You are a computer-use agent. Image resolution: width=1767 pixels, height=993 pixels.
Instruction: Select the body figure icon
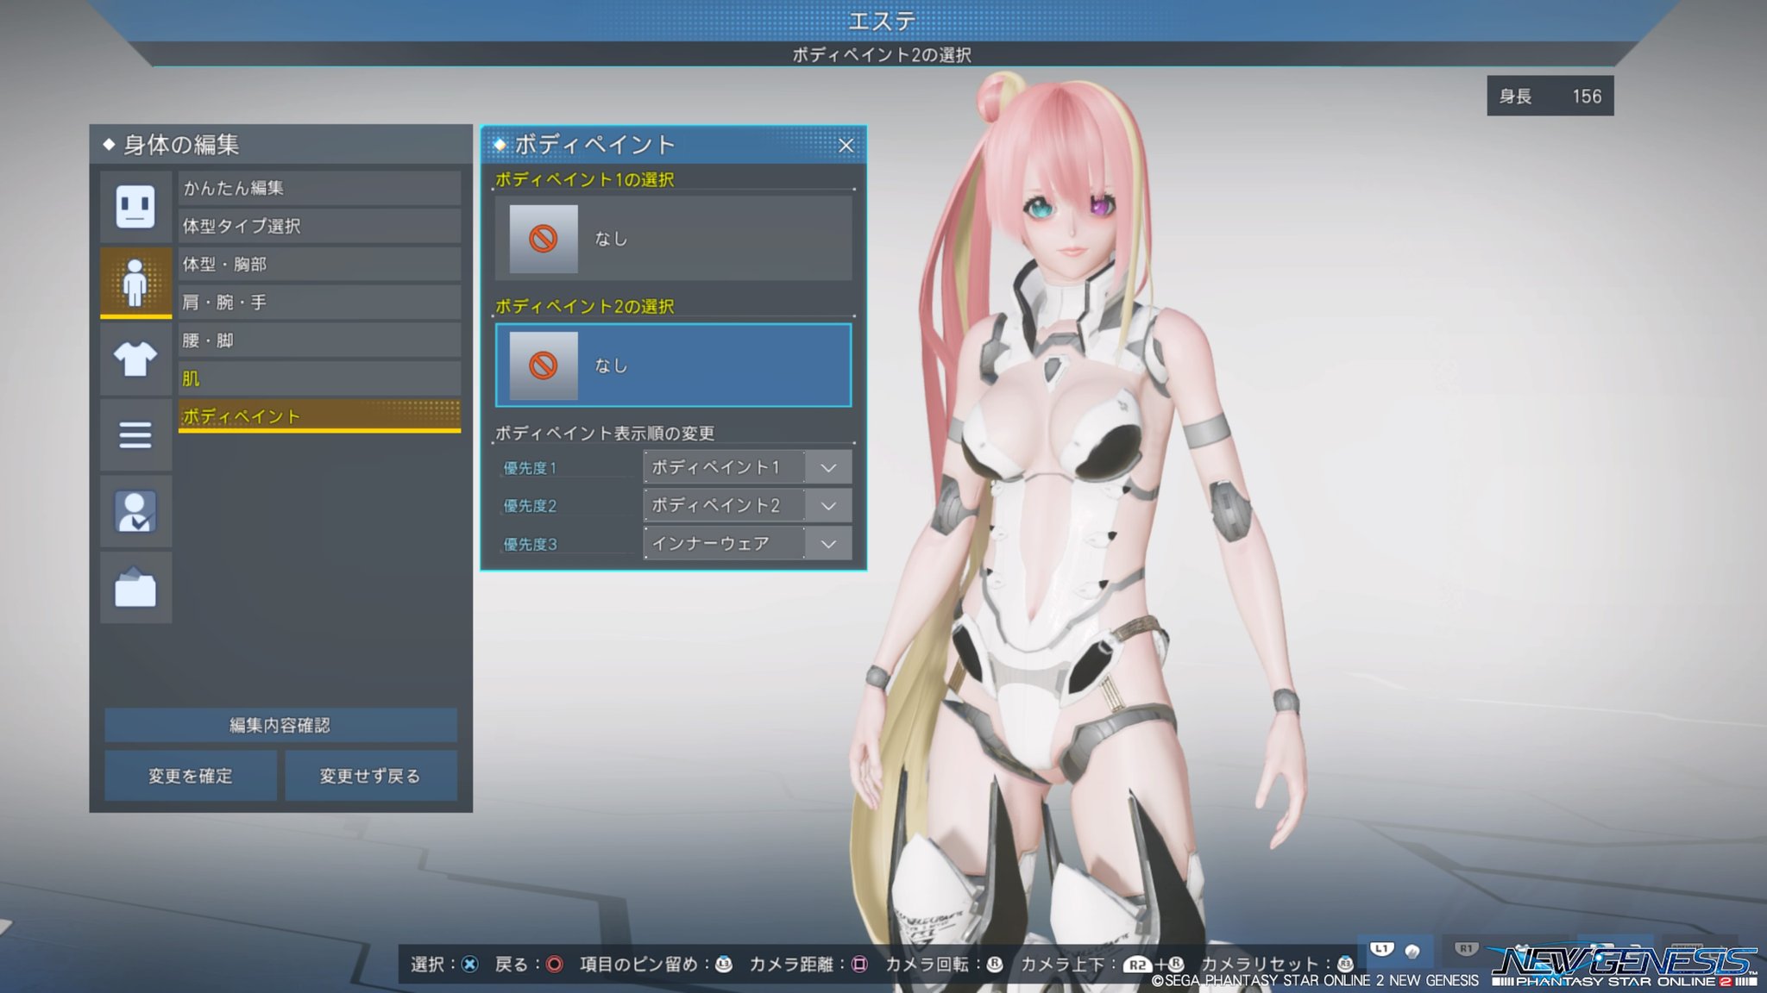click(135, 283)
